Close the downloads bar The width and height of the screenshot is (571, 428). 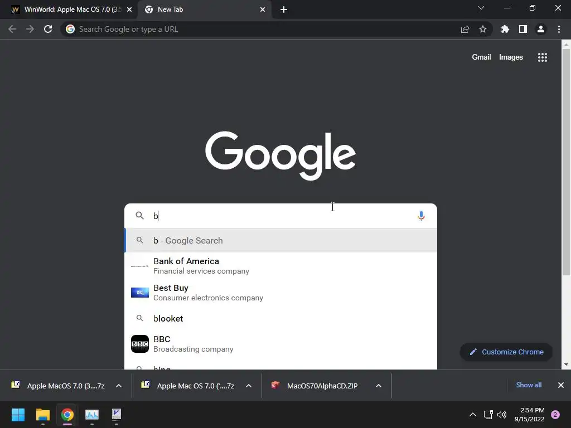click(561, 385)
